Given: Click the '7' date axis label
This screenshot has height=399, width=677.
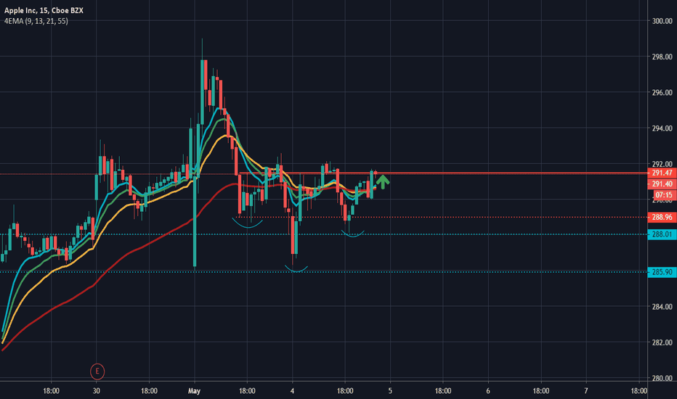Looking at the screenshot, I should (586, 391).
